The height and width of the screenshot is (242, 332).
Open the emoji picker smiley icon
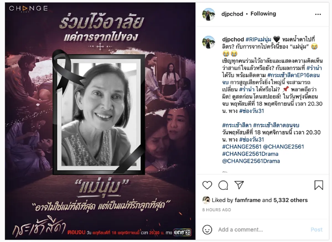(207, 230)
